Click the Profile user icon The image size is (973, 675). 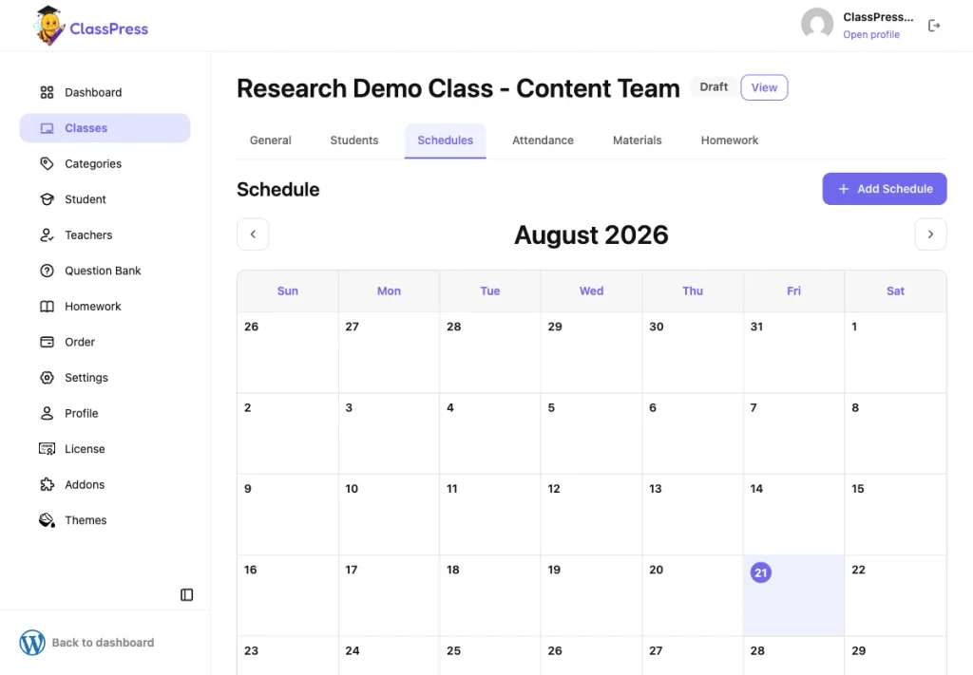[x=48, y=413]
